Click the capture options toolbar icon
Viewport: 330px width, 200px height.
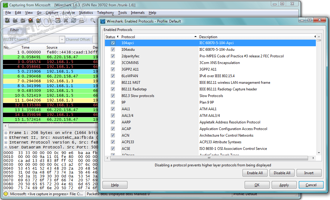[x=15, y=20]
